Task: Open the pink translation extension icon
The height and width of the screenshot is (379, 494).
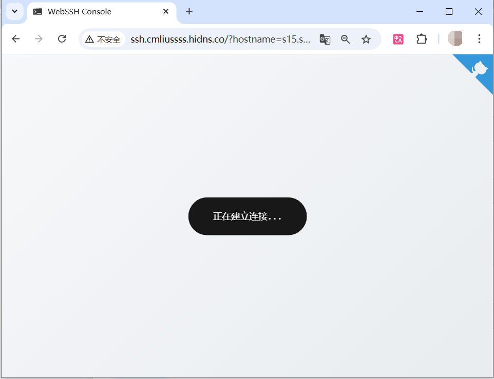Action: [x=398, y=39]
